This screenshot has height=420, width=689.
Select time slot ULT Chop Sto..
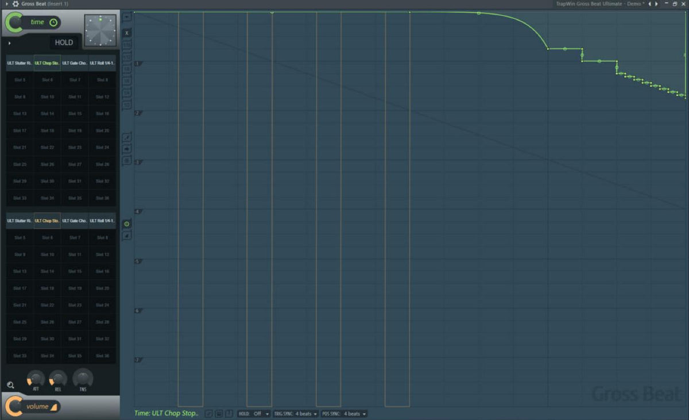47,63
